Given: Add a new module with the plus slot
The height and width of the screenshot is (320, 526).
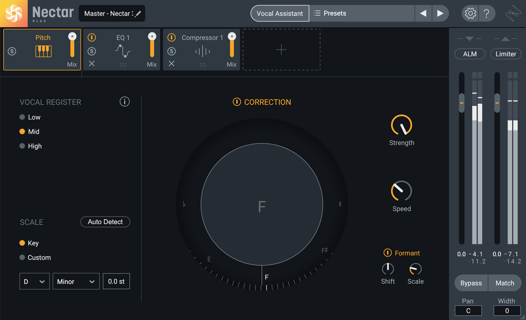Looking at the screenshot, I should 281,50.
